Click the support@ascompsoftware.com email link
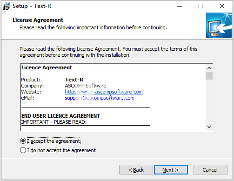Screen dimensions: 234x181 [100, 98]
